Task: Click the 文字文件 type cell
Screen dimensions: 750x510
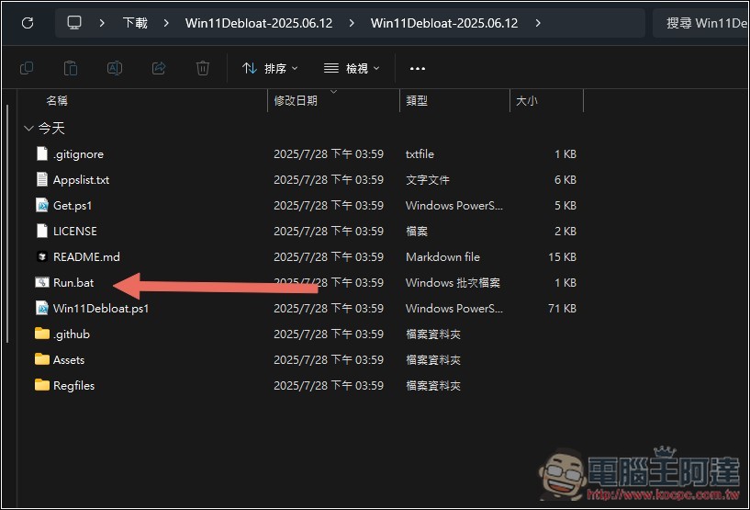Action: tap(428, 180)
